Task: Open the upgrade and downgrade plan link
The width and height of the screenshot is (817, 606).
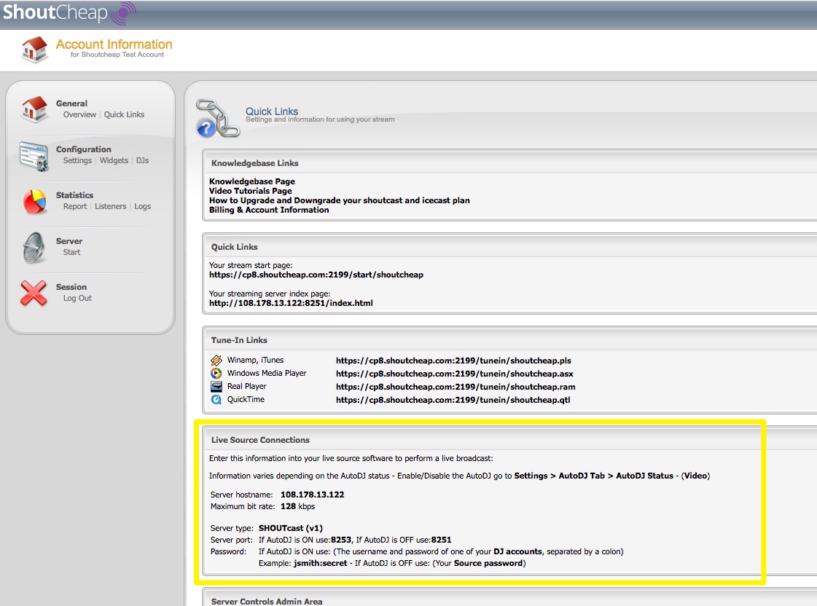Action: tap(339, 200)
